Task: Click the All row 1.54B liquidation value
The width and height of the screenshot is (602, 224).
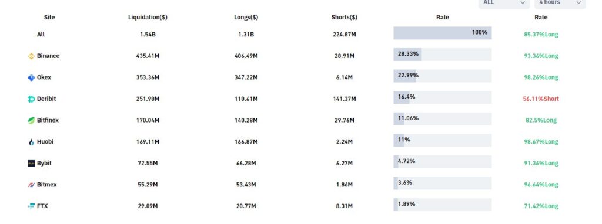Action: 148,35
